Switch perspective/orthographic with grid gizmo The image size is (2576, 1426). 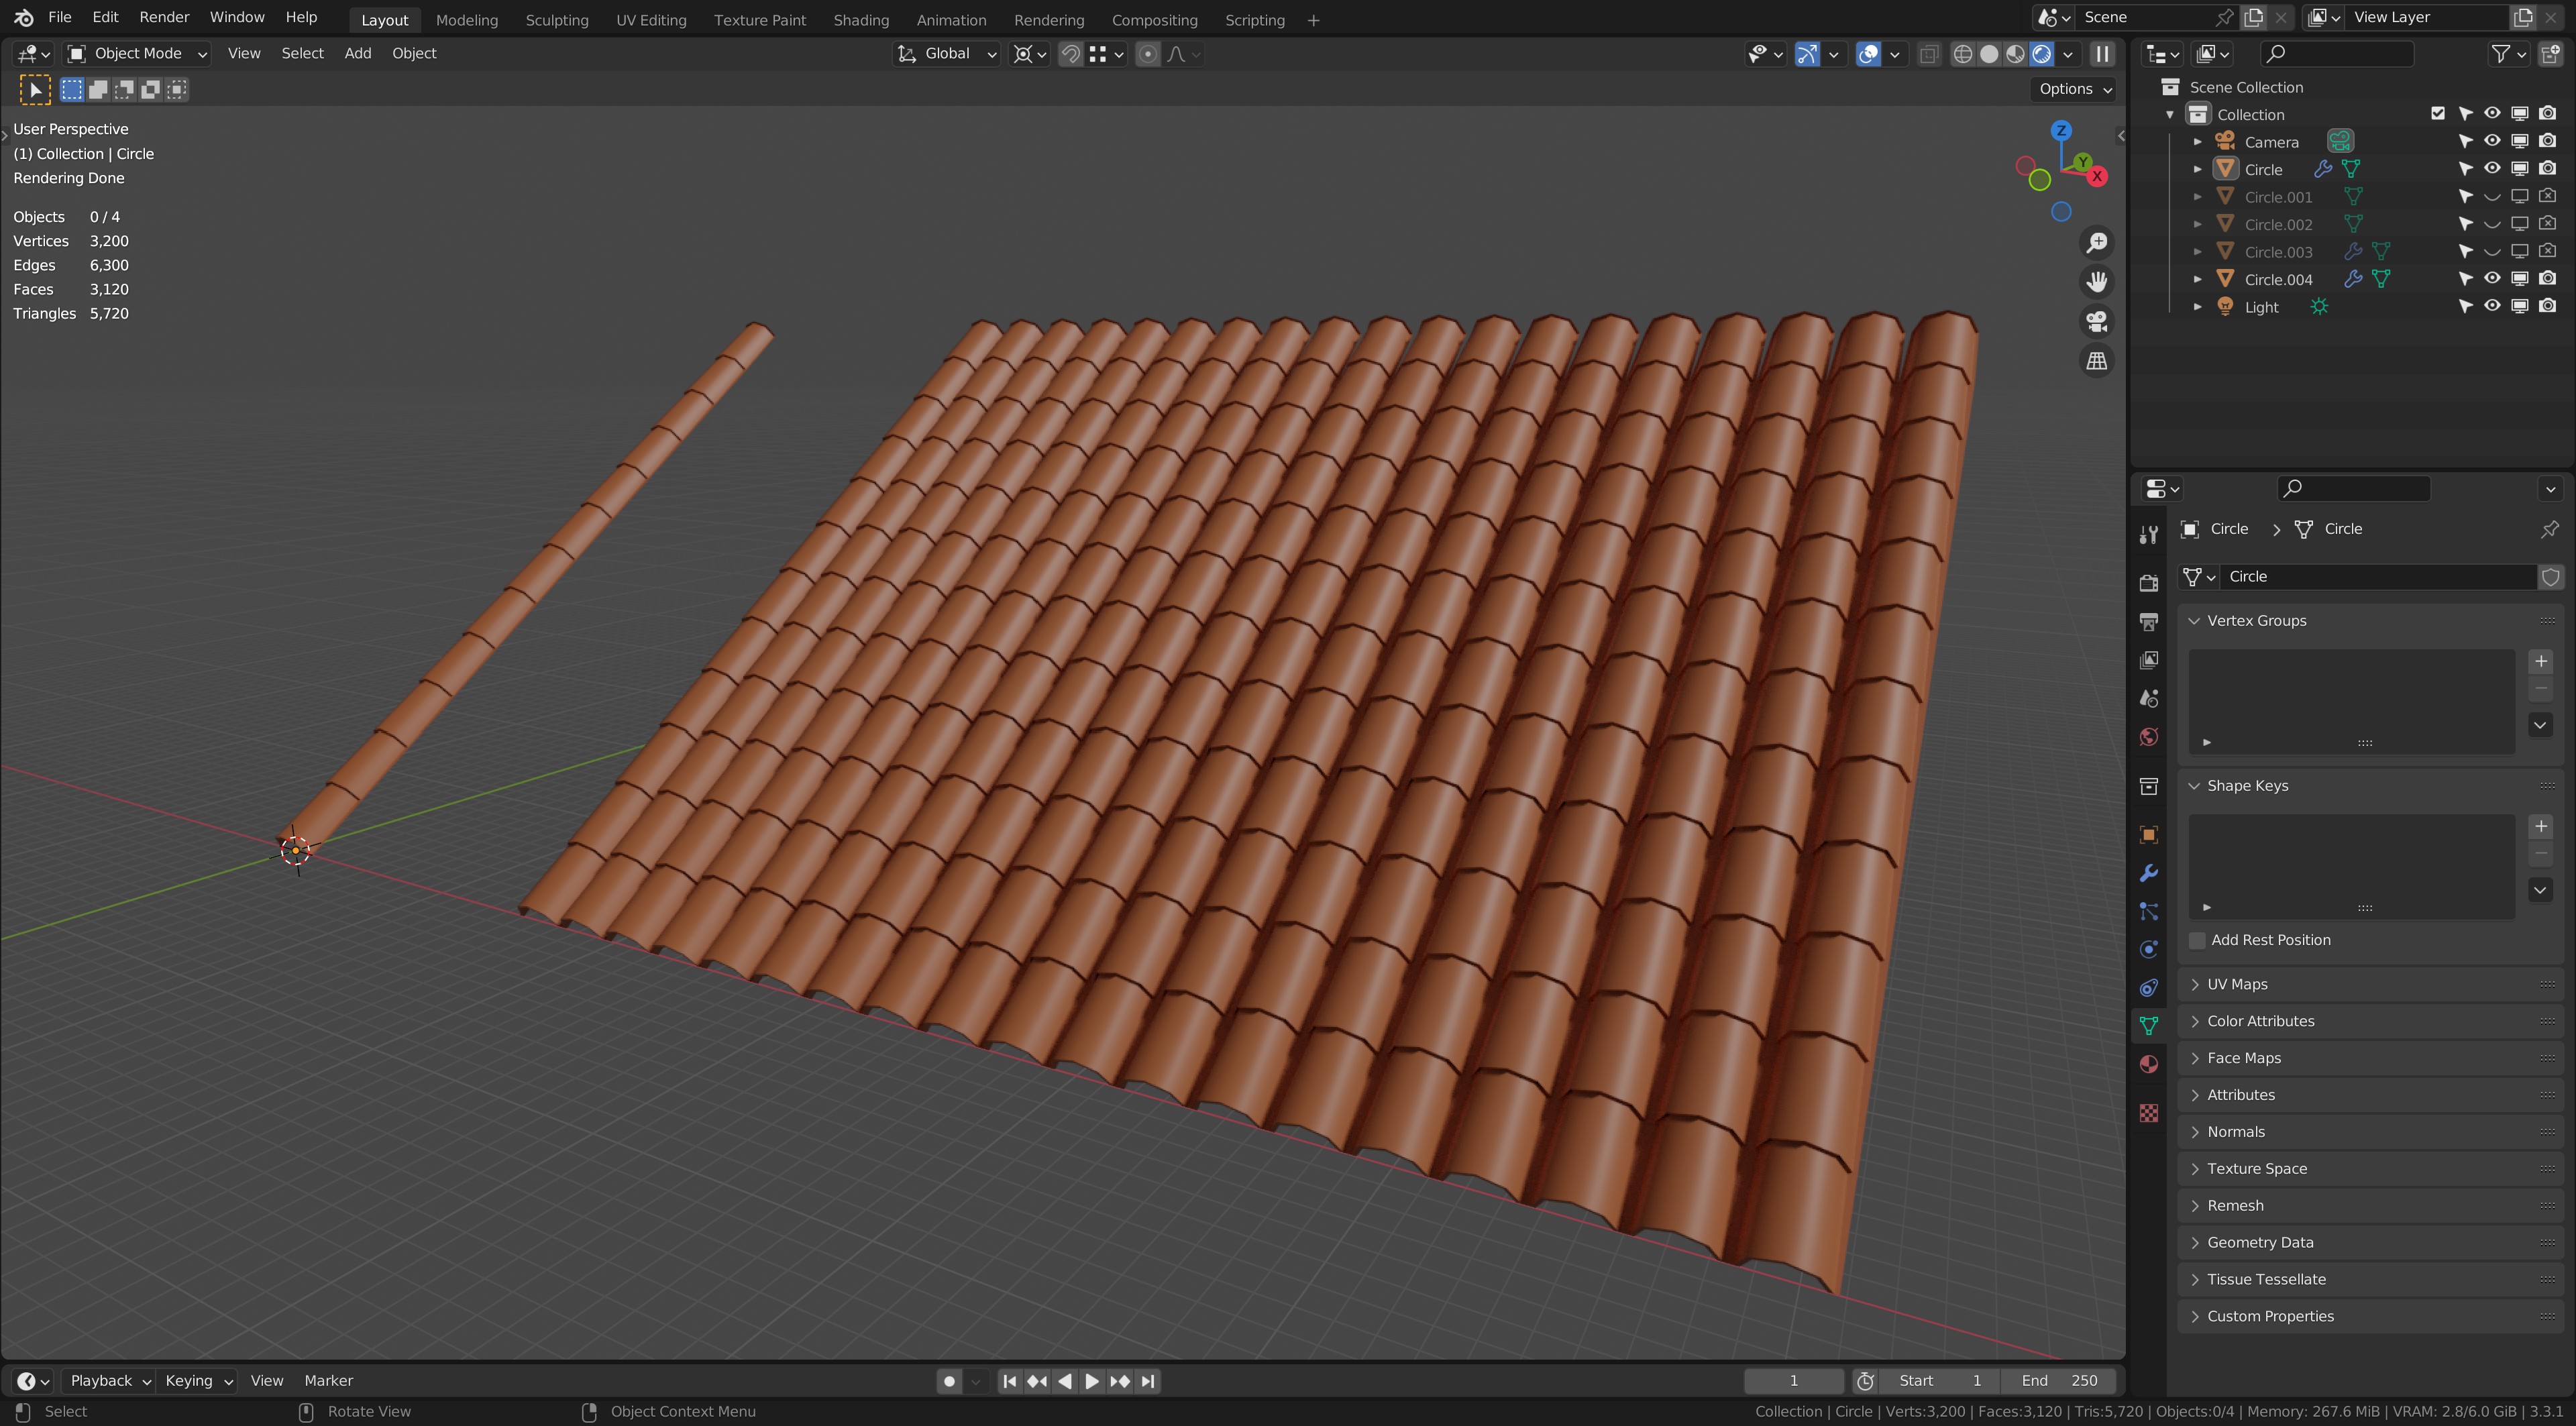(x=2096, y=361)
